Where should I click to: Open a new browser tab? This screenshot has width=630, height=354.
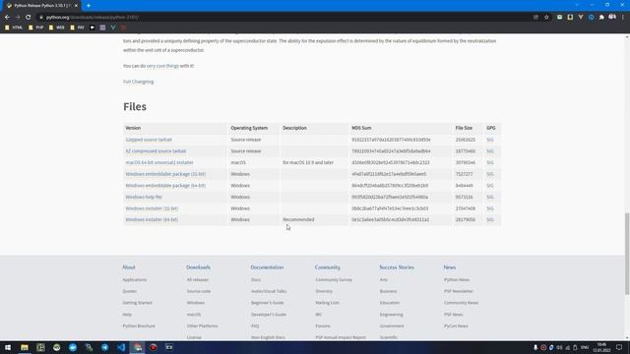pyautogui.click(x=89, y=6)
